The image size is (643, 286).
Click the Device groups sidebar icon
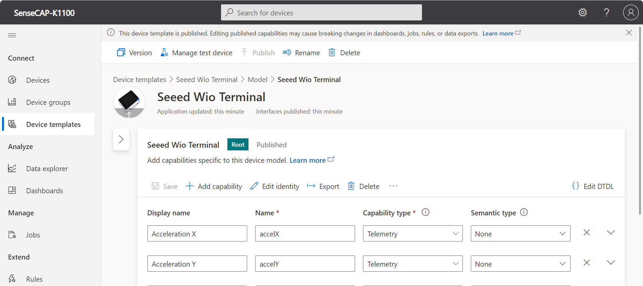point(12,102)
